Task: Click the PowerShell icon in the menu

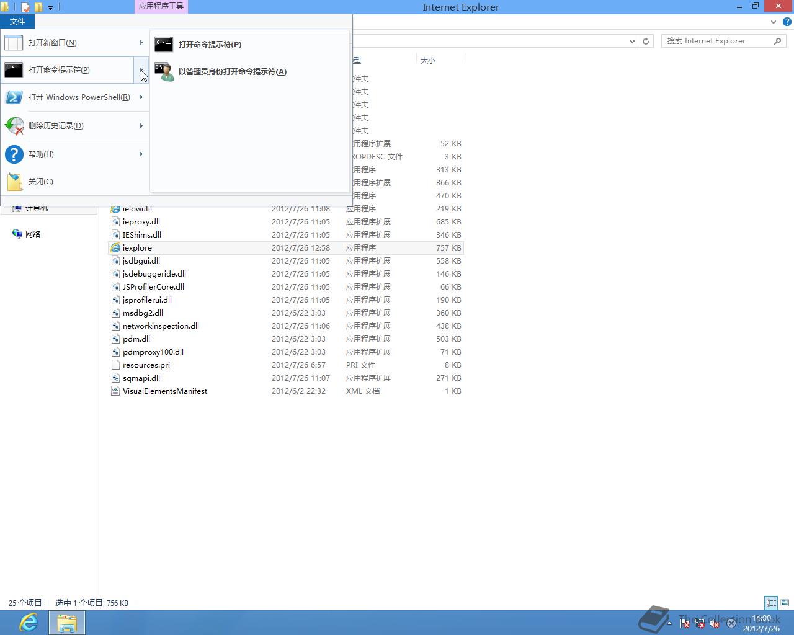Action: click(14, 97)
